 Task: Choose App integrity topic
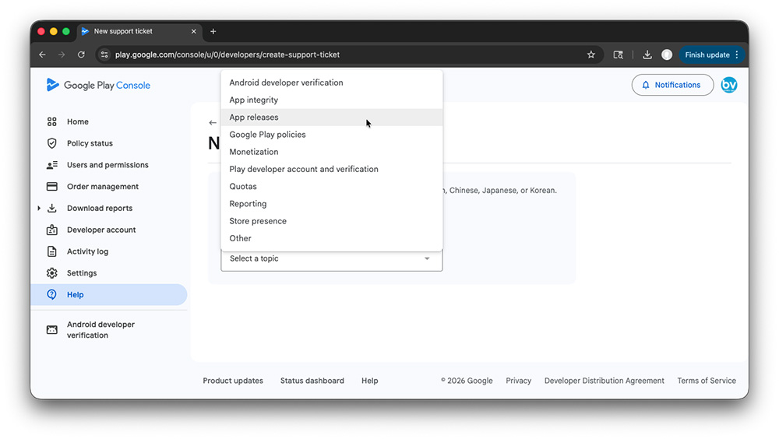[x=331, y=100]
